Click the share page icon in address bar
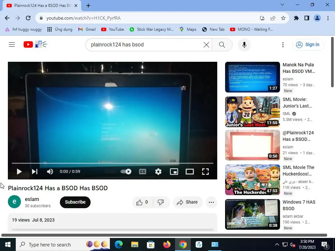The height and width of the screenshot is (251, 335). pyautogui.click(x=273, y=18)
